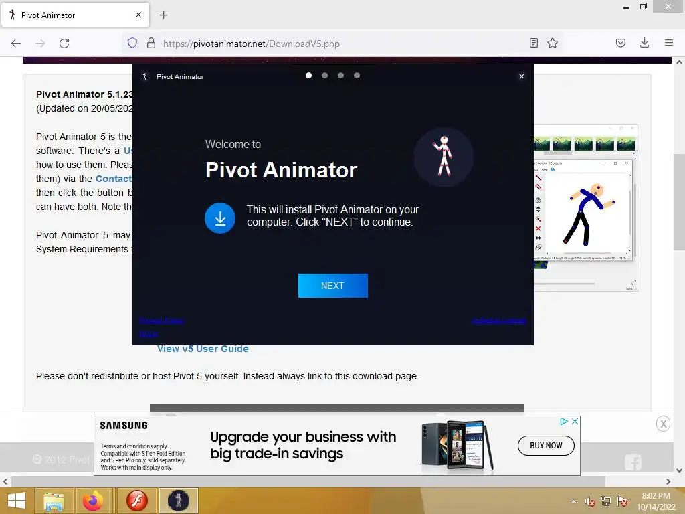Image resolution: width=685 pixels, height=514 pixels.
Task: Click the stick figure logo in the installer
Action: pos(444,157)
